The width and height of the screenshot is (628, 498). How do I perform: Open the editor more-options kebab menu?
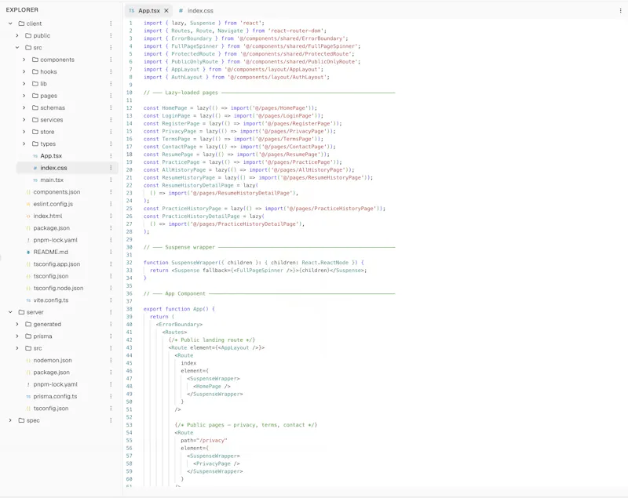pos(620,11)
